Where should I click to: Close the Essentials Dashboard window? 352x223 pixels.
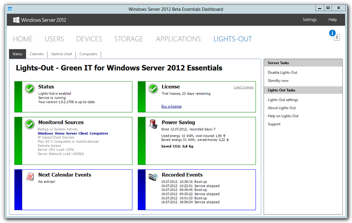pyautogui.click(x=339, y=8)
